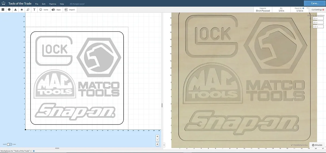Open the Bit 1/8 in selector
The width and height of the screenshot is (326, 153).
(x=281, y=10)
